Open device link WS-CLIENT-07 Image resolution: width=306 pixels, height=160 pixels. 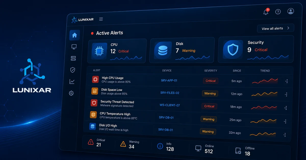(170, 105)
